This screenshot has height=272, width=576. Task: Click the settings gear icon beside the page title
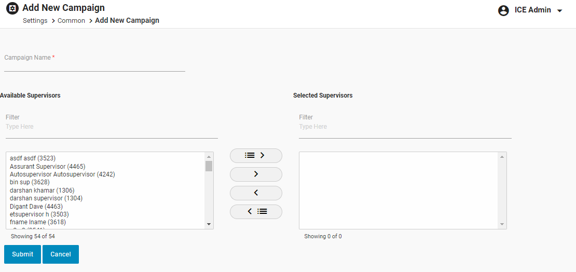pos(12,8)
